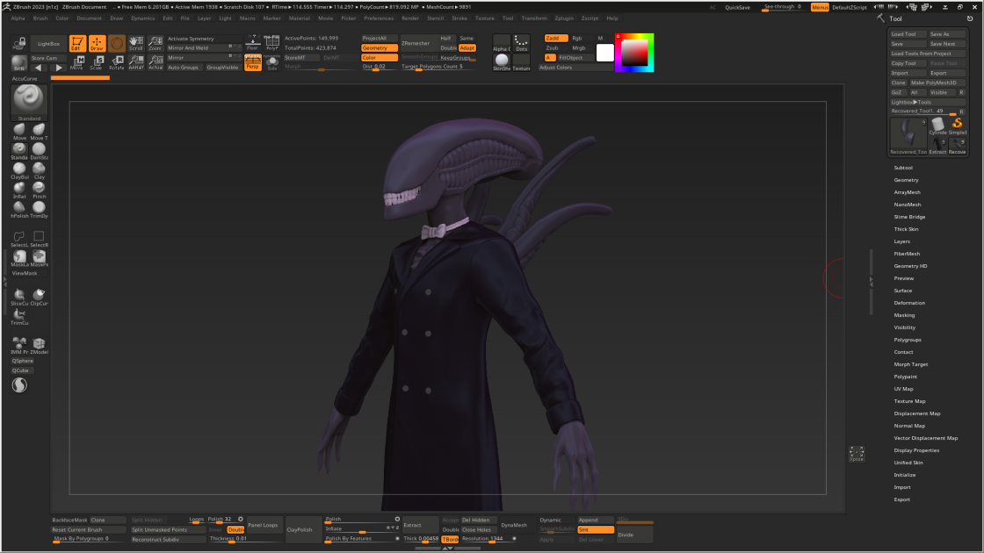
Task: Select the SelectRect brush
Action: tap(39, 238)
